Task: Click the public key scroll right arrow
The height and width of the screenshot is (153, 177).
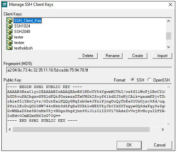Action: (163, 130)
